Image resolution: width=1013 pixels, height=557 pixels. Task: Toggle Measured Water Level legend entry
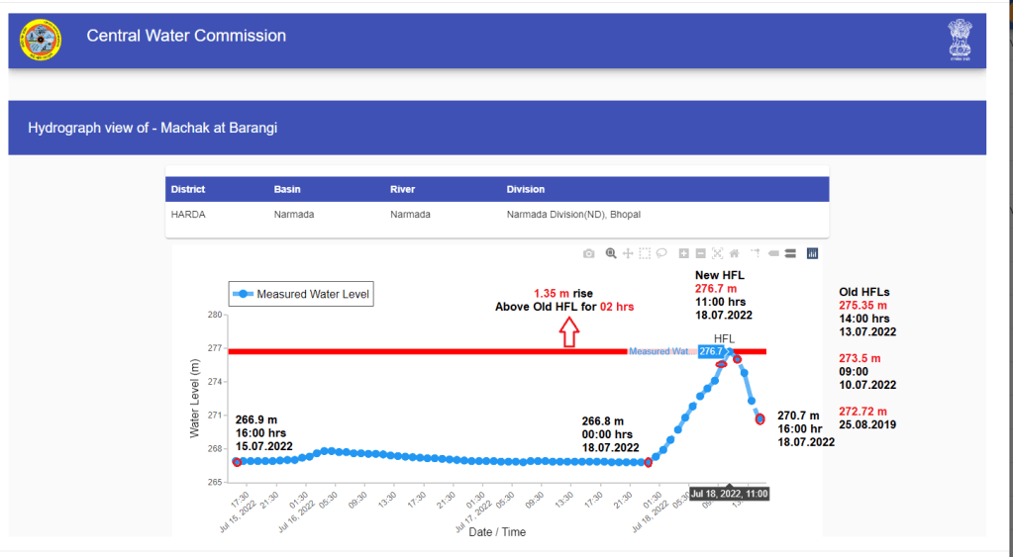tap(301, 294)
